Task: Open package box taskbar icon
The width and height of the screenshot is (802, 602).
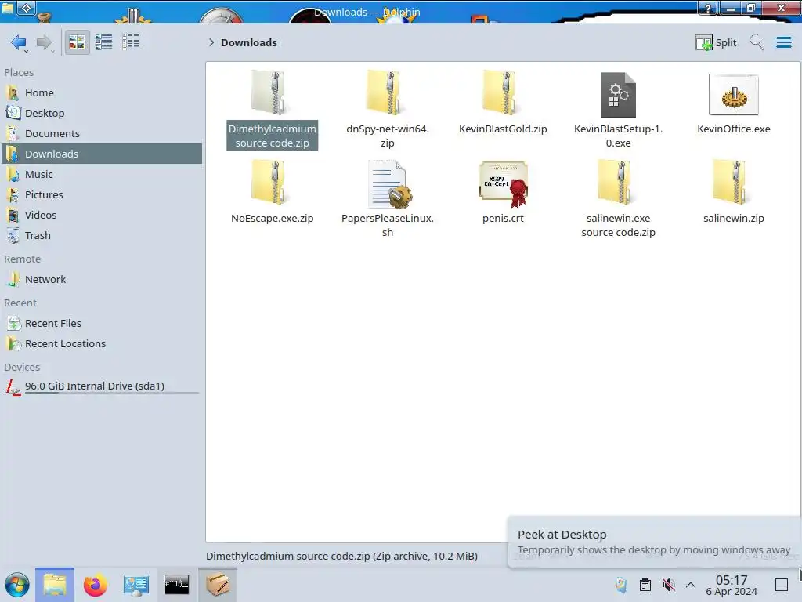Action: tap(218, 585)
